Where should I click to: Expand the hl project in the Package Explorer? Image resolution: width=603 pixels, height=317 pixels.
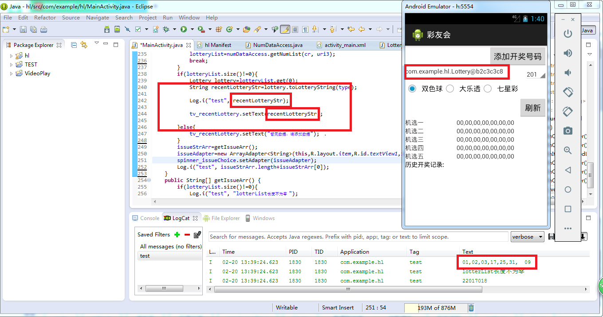click(x=12, y=56)
